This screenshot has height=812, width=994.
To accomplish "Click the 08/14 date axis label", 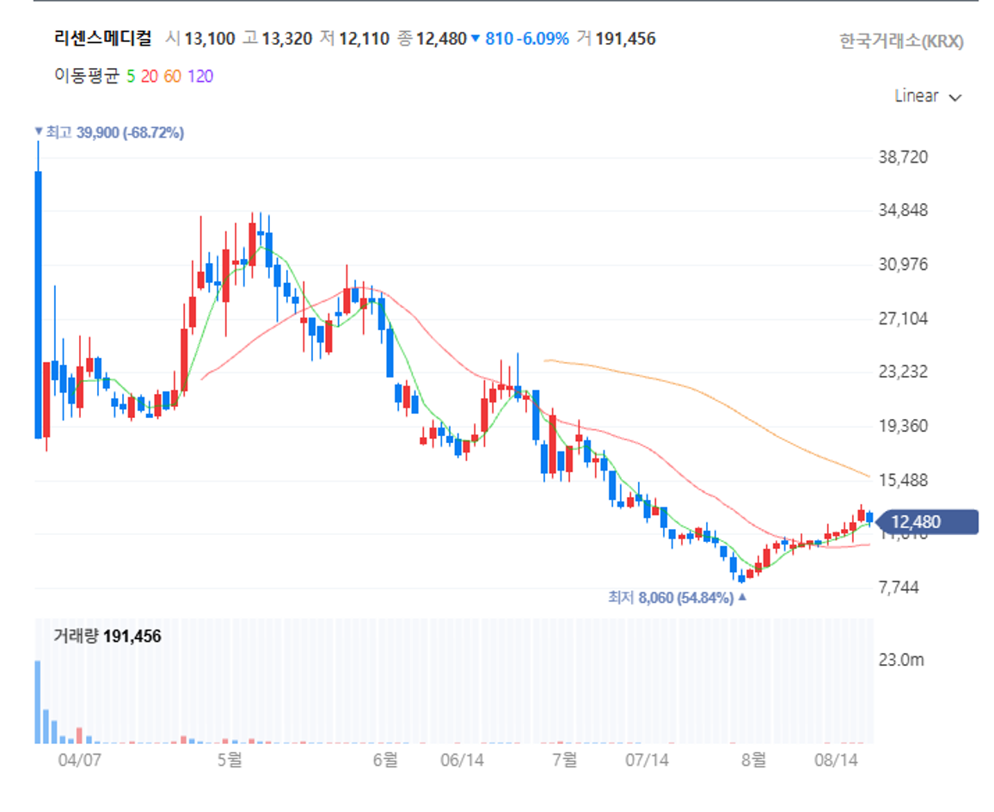I will tap(836, 760).
